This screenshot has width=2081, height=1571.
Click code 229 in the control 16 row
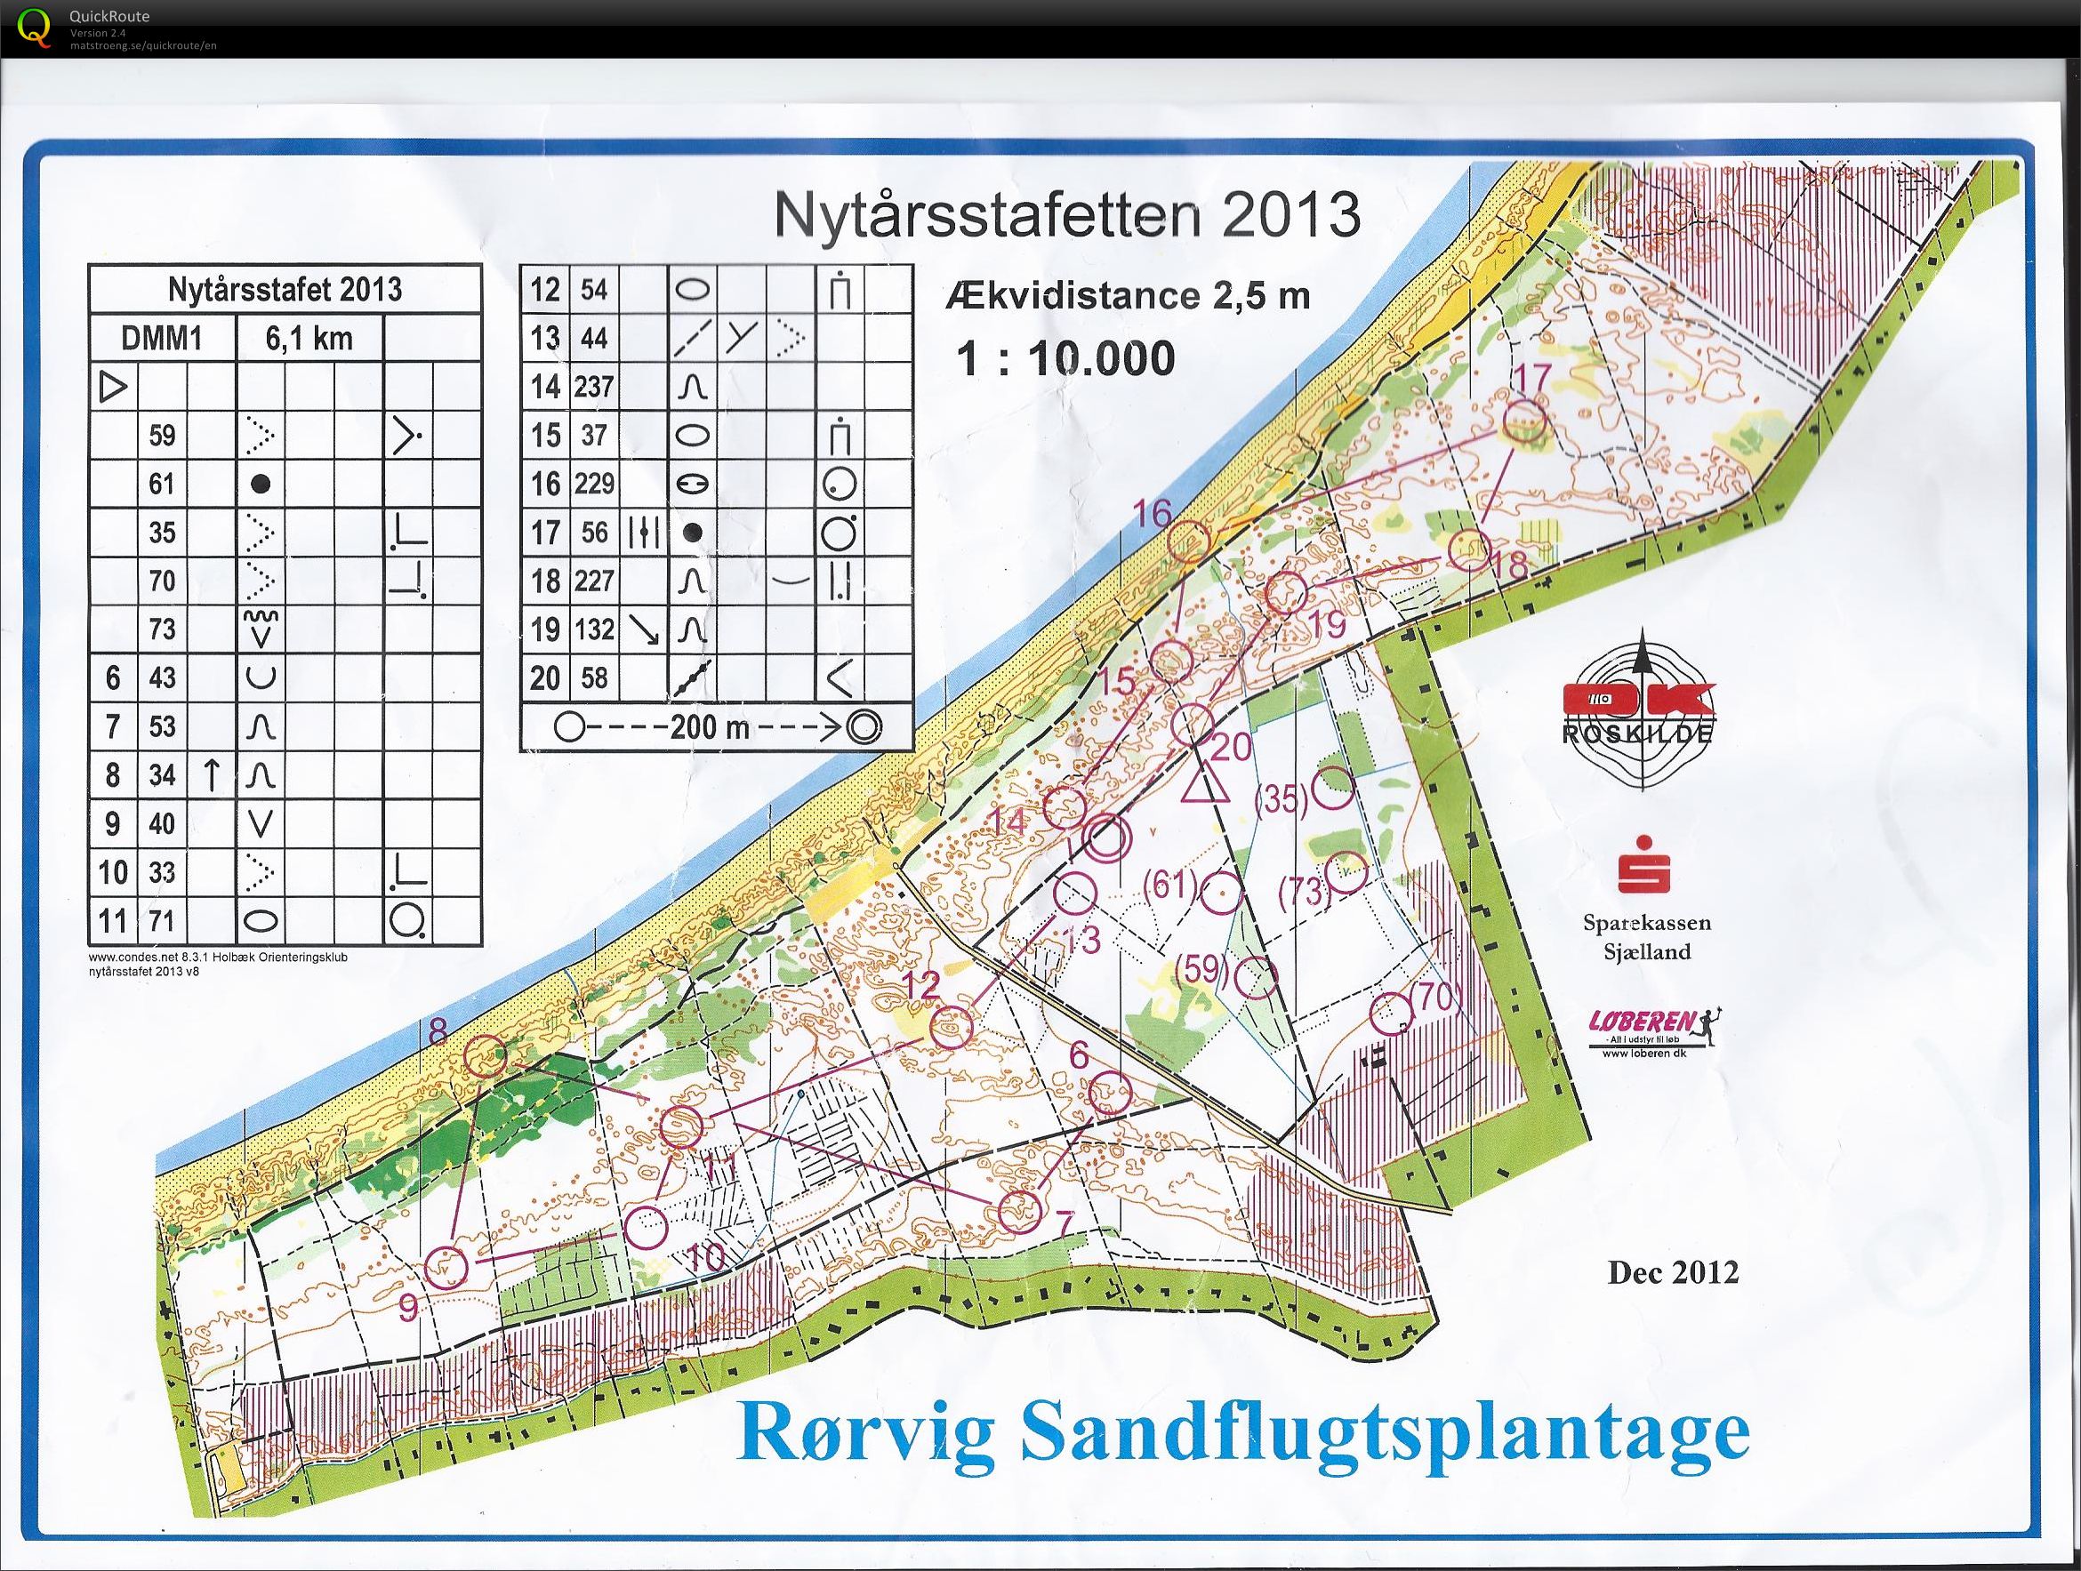tap(594, 484)
